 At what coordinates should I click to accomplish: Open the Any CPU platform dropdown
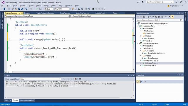[62, 9]
